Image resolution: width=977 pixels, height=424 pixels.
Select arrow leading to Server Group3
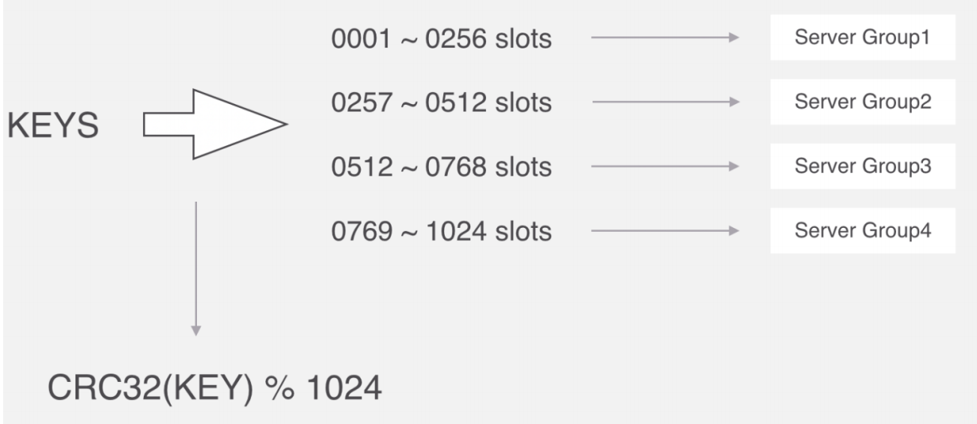[666, 167]
